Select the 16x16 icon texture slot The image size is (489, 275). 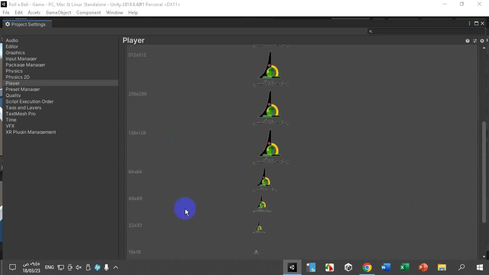(x=256, y=251)
